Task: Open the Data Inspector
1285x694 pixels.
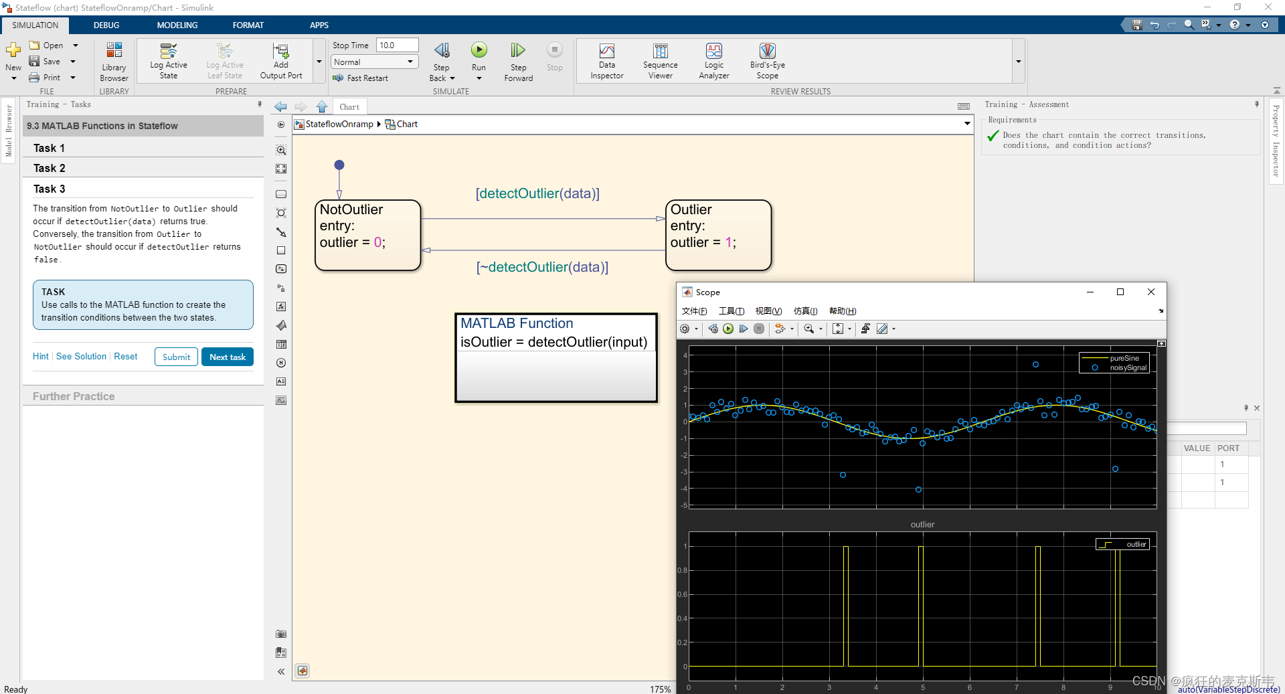Action: click(x=606, y=60)
